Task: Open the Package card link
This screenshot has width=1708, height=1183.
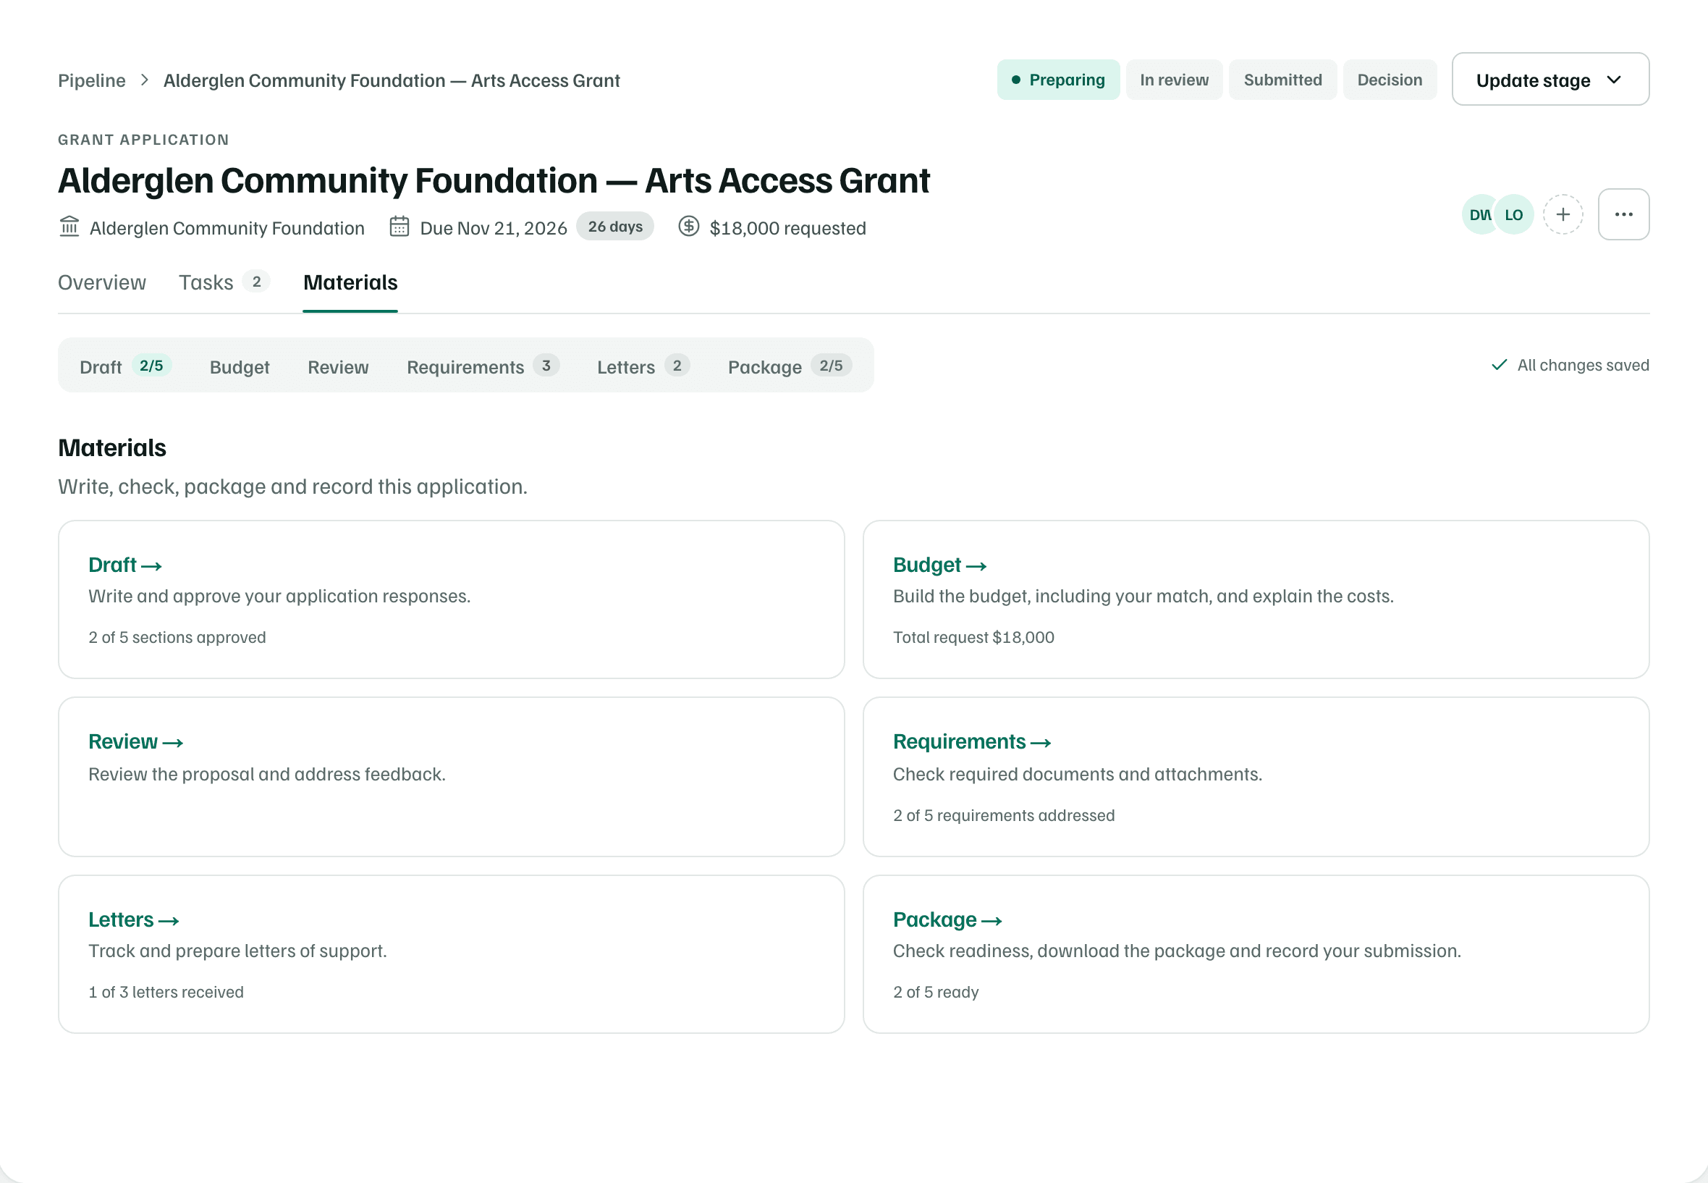Action: [x=947, y=919]
